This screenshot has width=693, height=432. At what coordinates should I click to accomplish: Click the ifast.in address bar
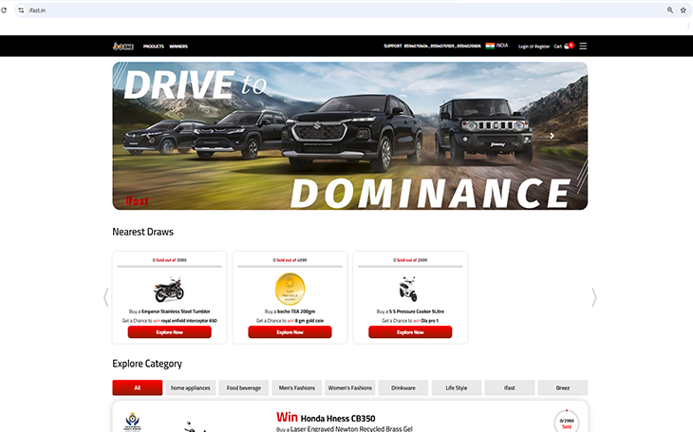[x=345, y=10]
